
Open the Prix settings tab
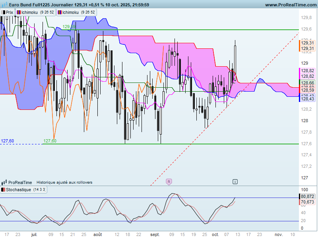[x=7, y=12]
